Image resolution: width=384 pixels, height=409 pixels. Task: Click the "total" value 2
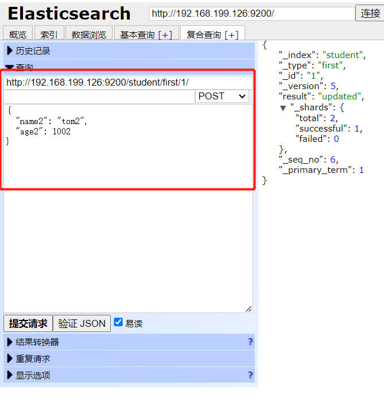(332, 118)
